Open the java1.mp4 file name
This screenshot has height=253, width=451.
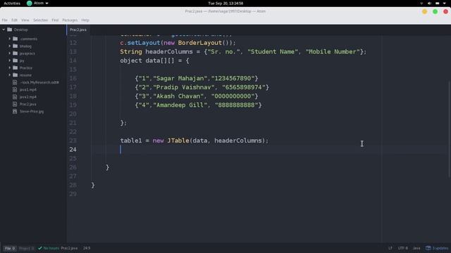(28, 89)
